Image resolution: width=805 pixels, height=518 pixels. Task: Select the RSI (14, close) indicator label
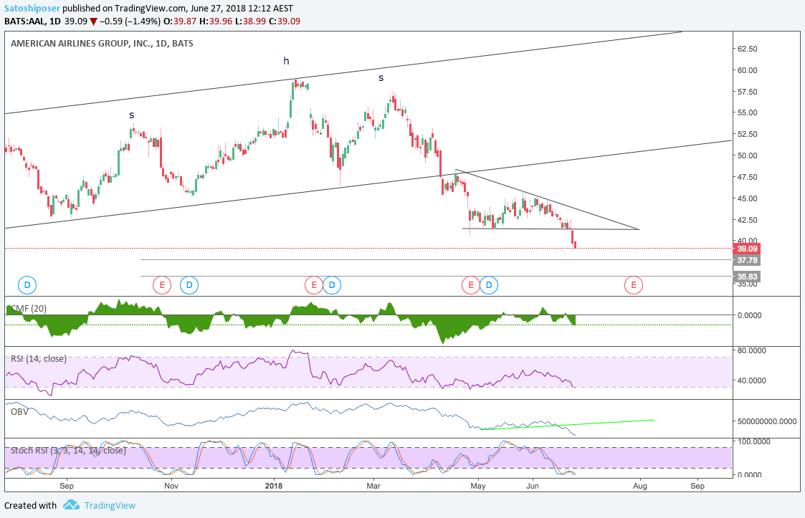pos(39,359)
